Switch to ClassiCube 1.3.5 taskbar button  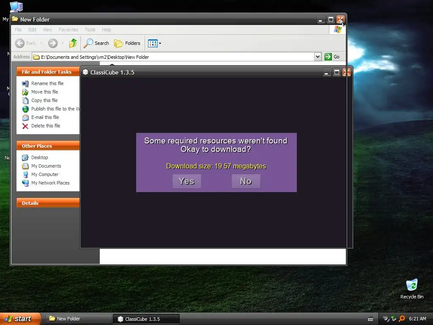tap(146, 319)
